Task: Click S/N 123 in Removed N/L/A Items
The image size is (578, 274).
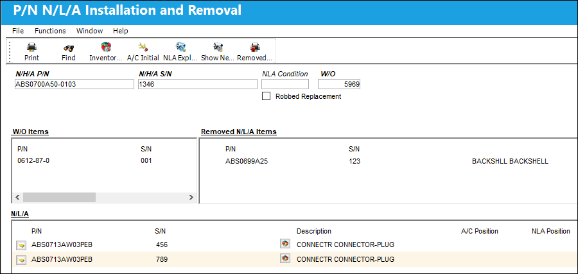Action: (355, 161)
